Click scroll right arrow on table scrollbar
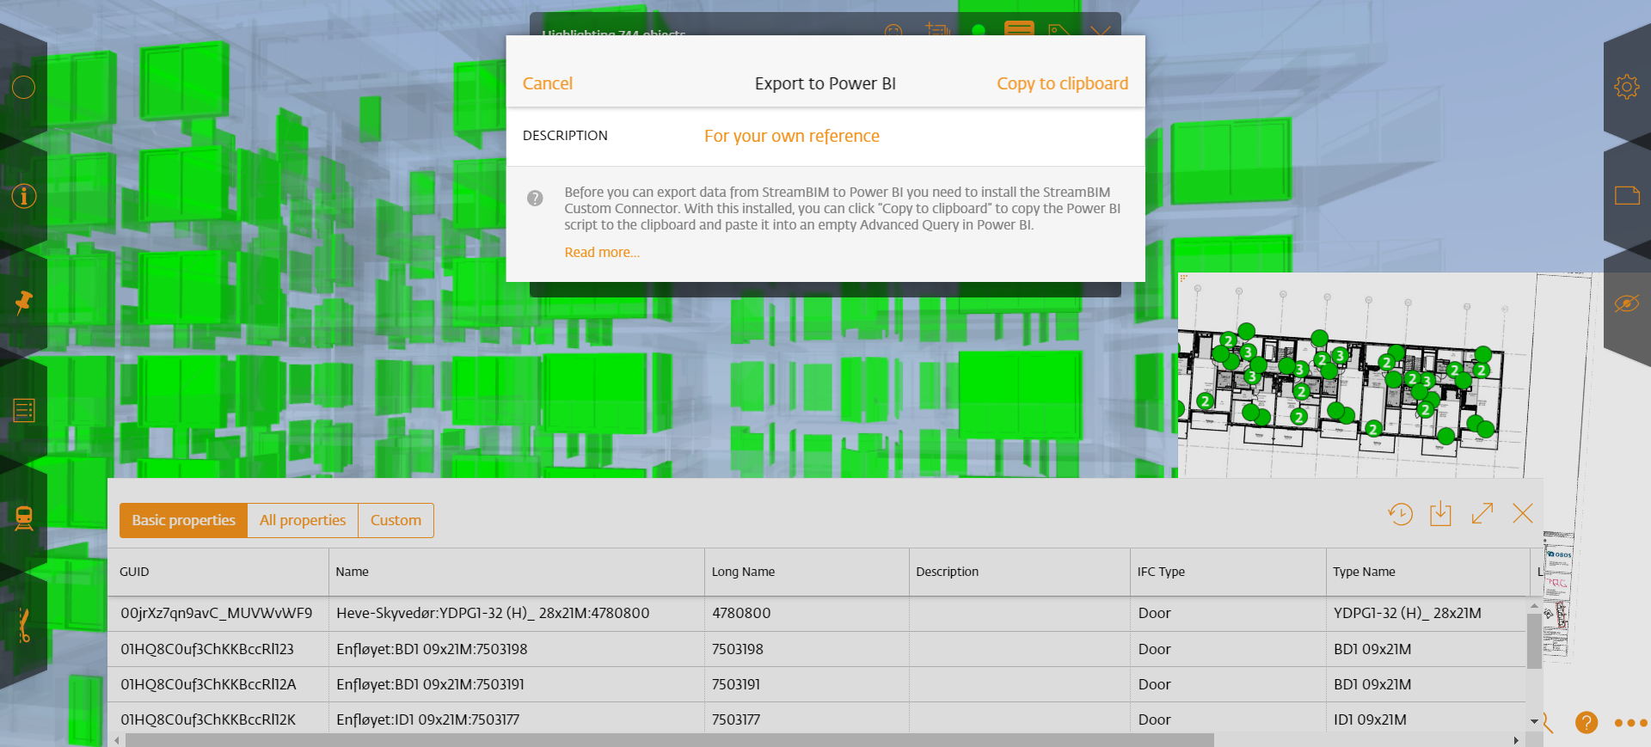Screen dimensions: 1651x747 [x=1516, y=740]
